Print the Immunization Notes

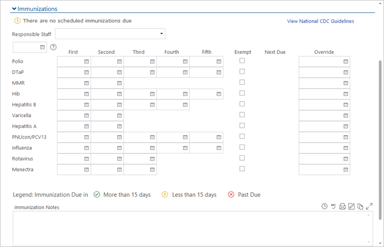tap(343, 206)
